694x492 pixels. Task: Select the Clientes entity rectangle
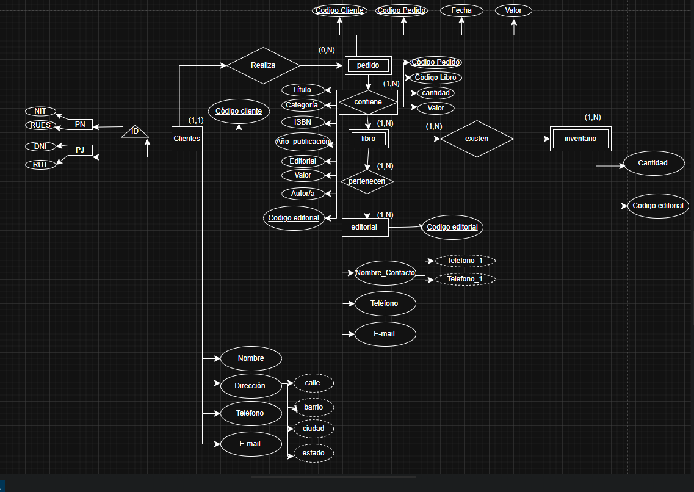click(187, 139)
